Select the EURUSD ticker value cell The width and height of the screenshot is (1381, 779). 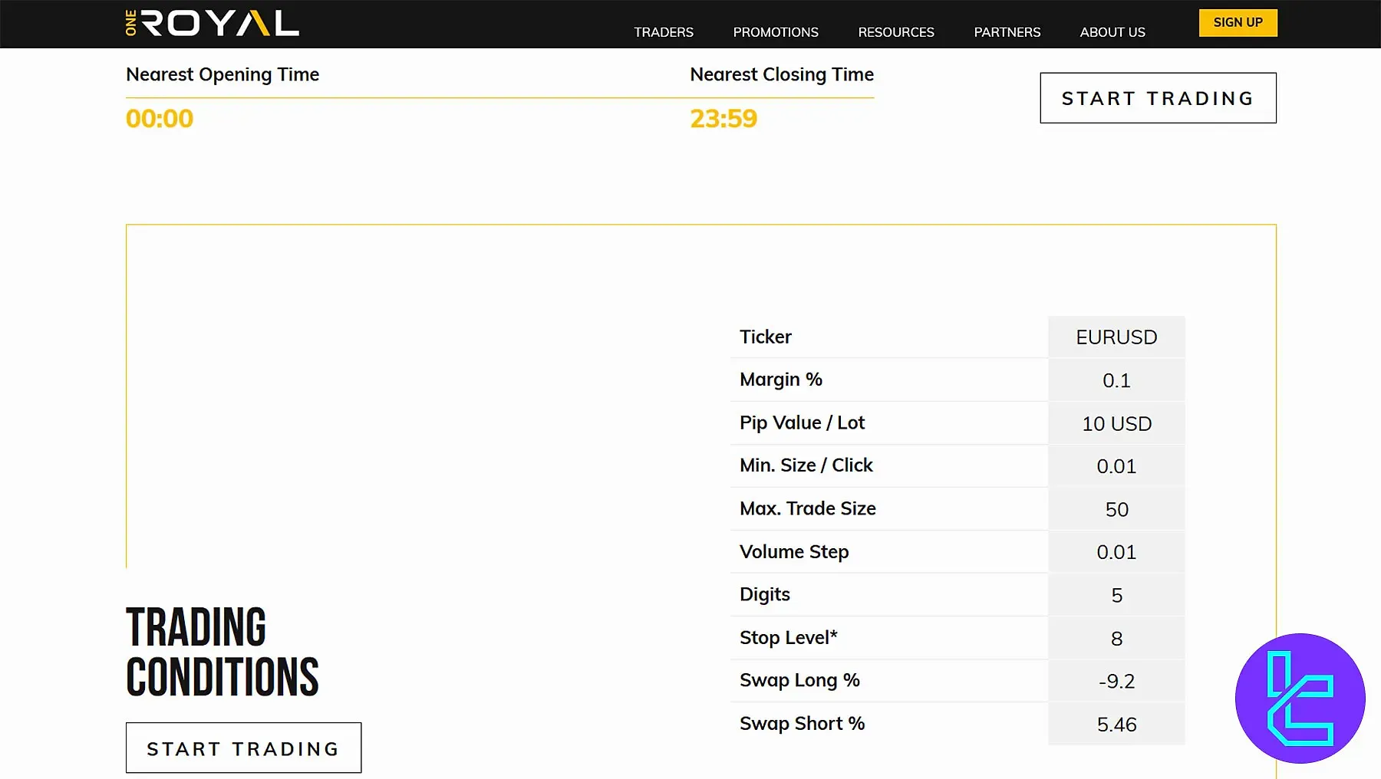pyautogui.click(x=1116, y=337)
